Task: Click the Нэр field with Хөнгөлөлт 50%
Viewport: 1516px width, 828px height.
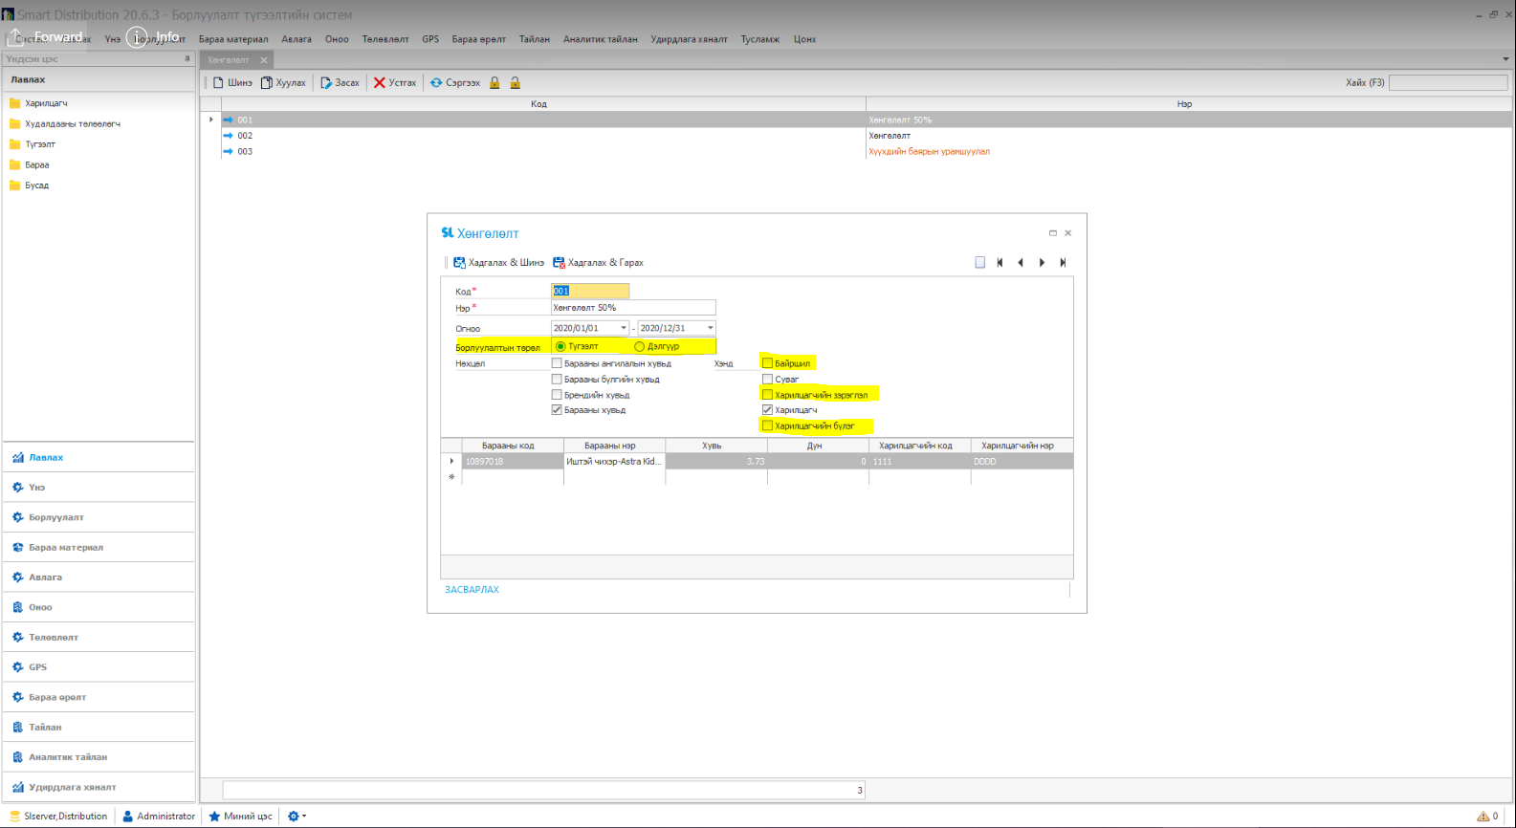Action: pyautogui.click(x=633, y=308)
